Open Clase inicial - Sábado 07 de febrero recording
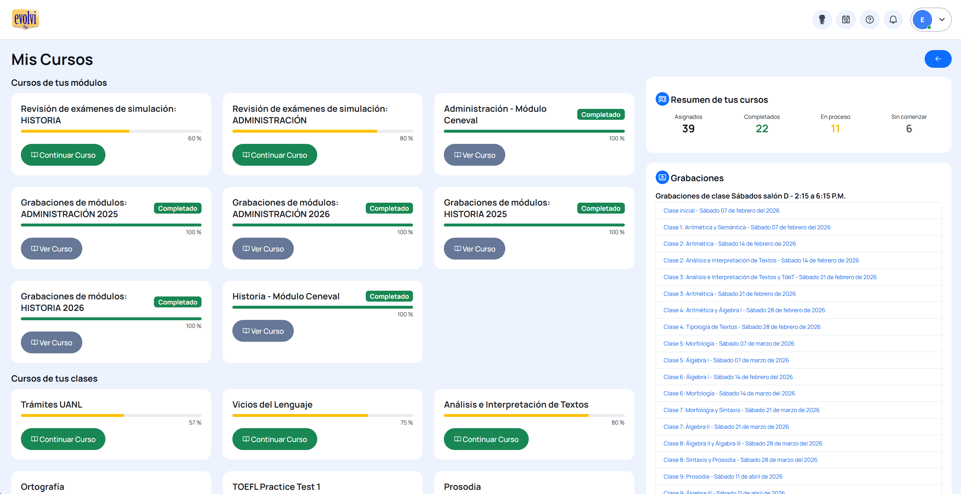This screenshot has height=494, width=961. coord(721,211)
